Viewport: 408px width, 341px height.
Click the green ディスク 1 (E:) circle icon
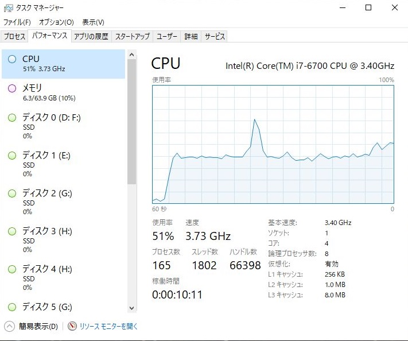[12, 156]
